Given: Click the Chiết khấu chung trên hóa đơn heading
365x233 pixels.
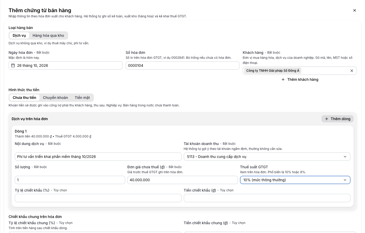Looking at the screenshot, I should pyautogui.click(x=35, y=217).
